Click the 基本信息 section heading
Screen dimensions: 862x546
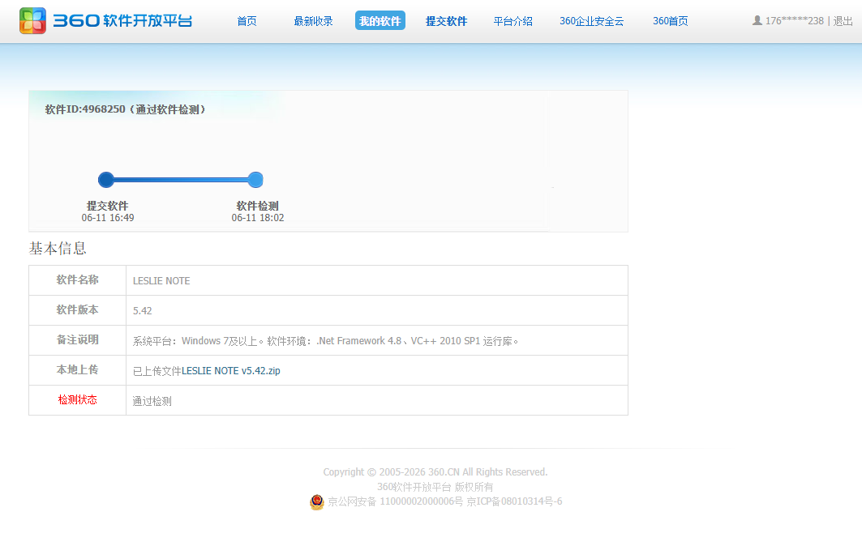click(x=58, y=248)
